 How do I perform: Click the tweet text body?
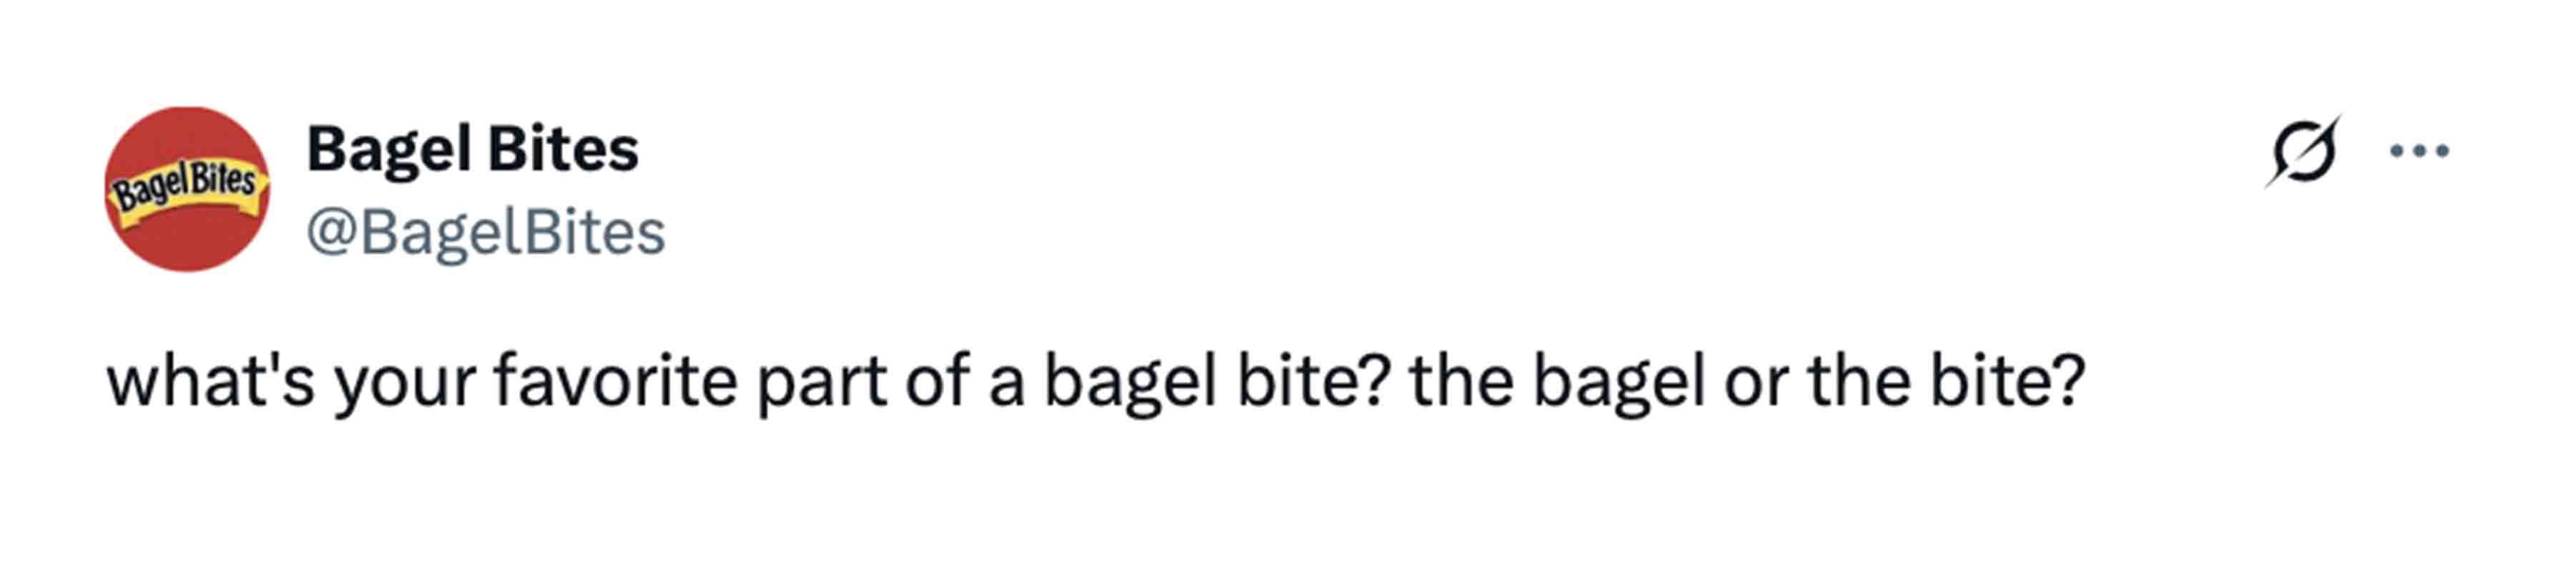1095,382
